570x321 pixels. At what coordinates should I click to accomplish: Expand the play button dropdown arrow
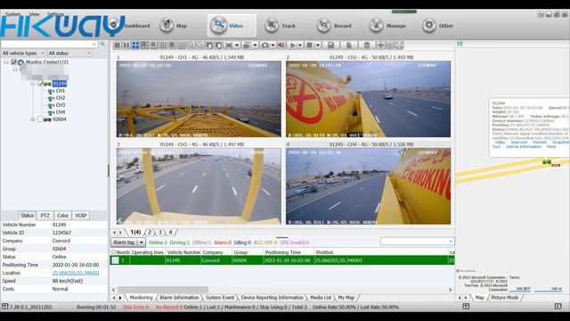click(x=300, y=45)
